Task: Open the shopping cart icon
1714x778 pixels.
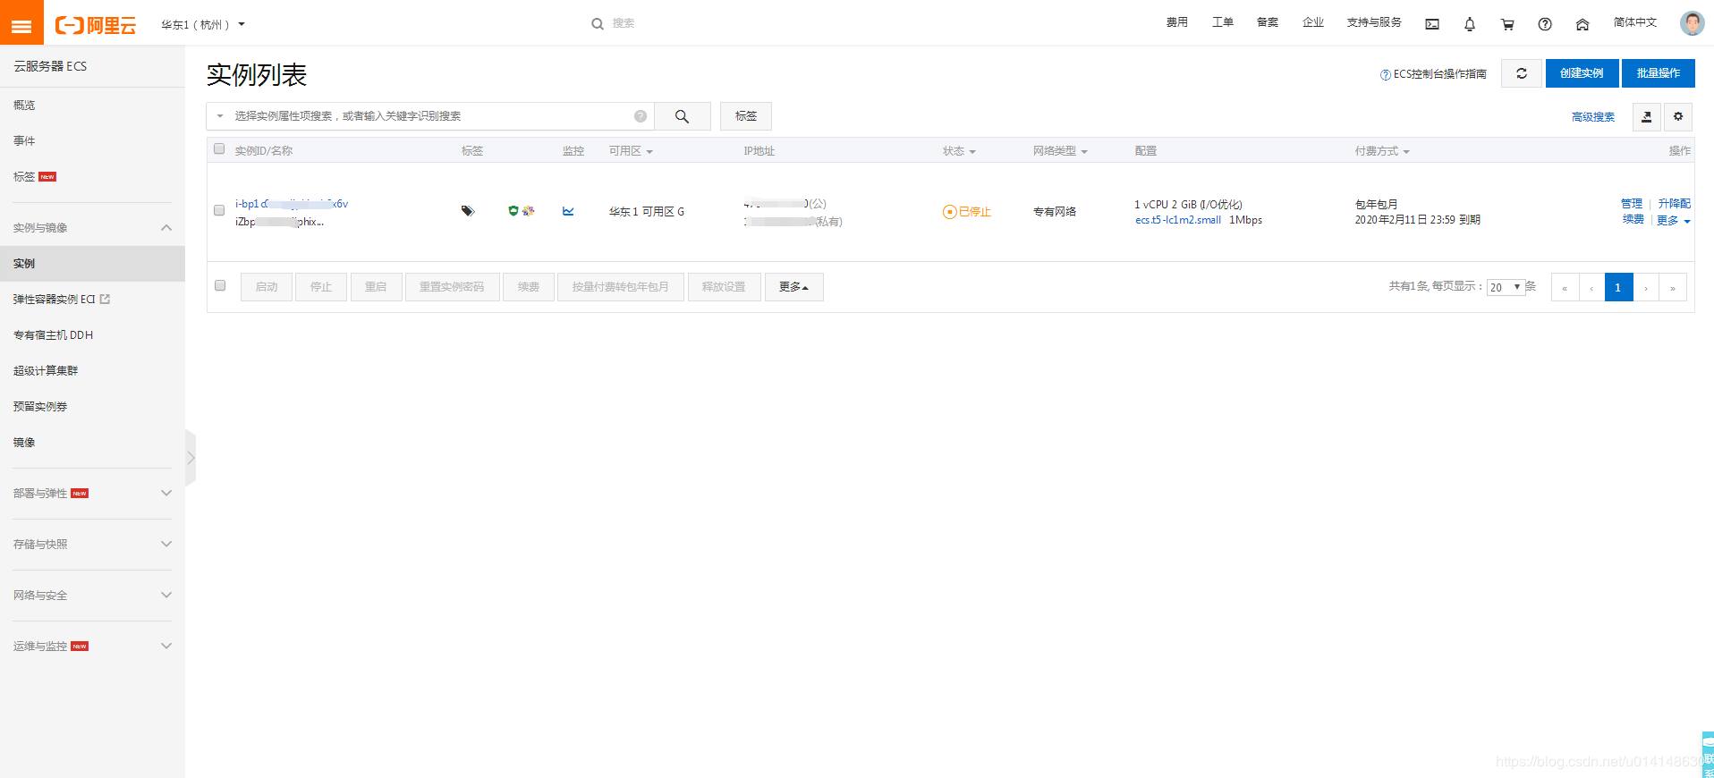Action: coord(1507,24)
